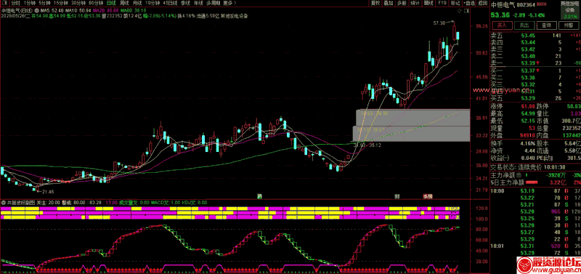This screenshot has width=581, height=274.
Task: Click the R badge next to 002364
Action: pyautogui.click(x=542, y=5)
